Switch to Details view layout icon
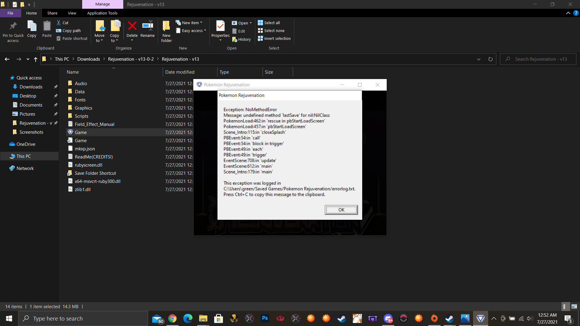580x326 pixels. tap(565, 306)
